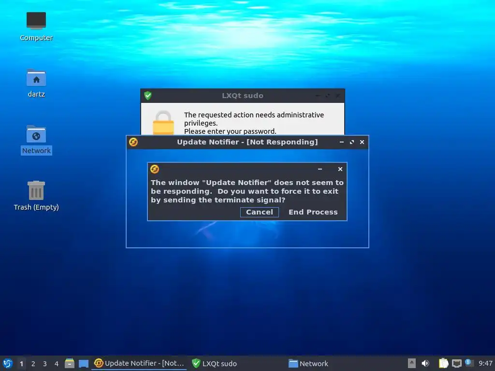Image resolution: width=495 pixels, height=371 pixels.
Task: Open the volume control tray icon
Action: [x=425, y=363]
